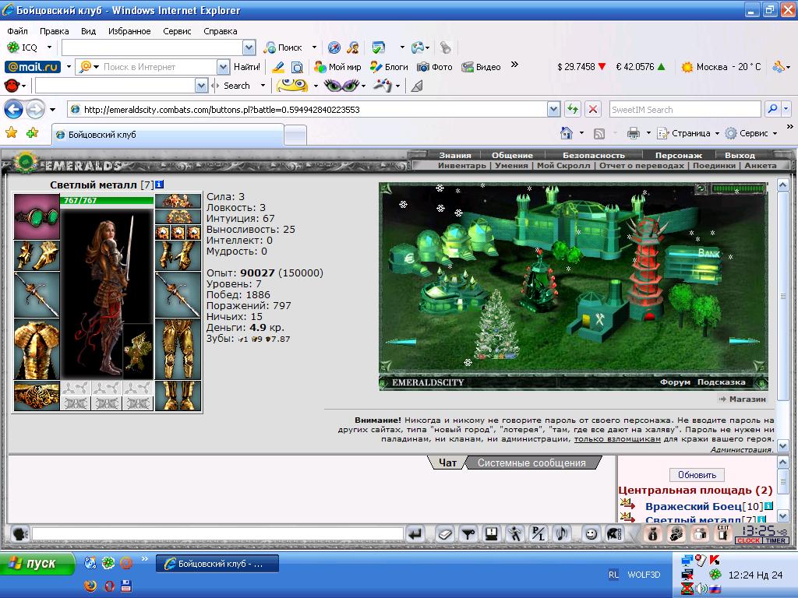Open the Форум link under city map
Screen dimensions: 798x598
point(675,382)
